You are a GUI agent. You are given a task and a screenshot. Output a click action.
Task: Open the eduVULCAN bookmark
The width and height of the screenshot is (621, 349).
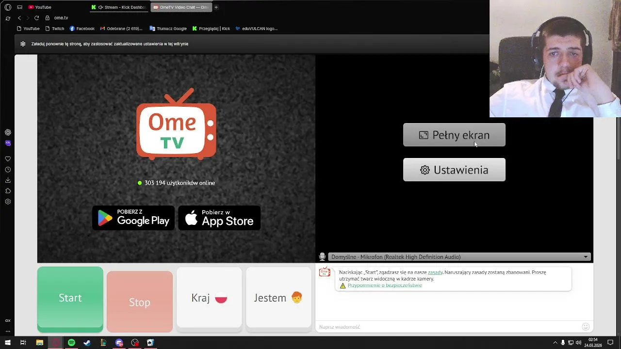[257, 29]
